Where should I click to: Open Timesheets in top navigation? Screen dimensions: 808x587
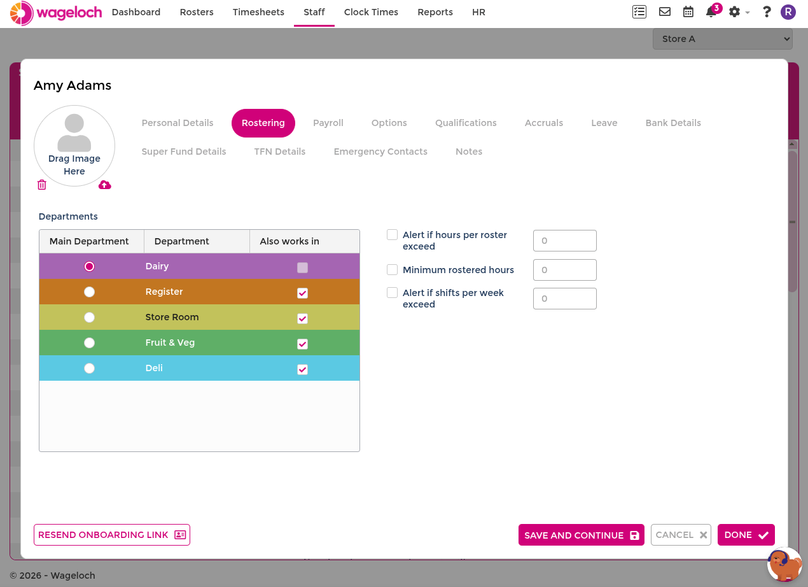258,12
